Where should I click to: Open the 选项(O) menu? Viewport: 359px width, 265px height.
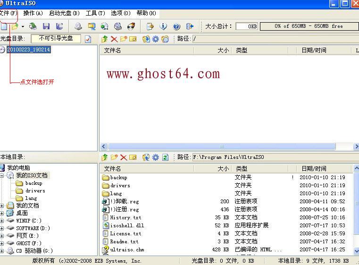tap(121, 13)
